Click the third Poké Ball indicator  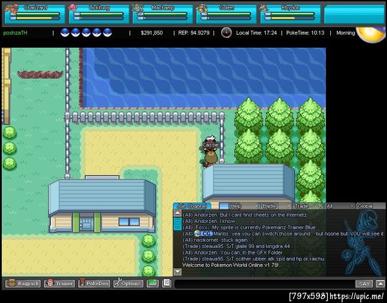point(86,32)
